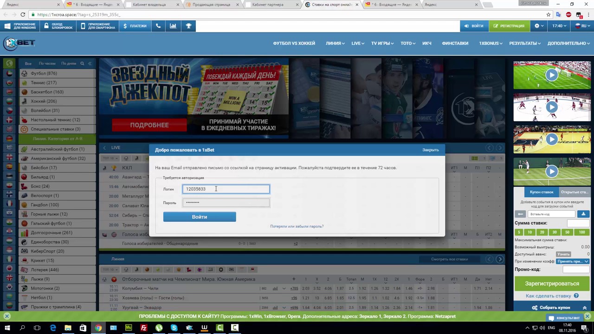Open the smartphone application link
The height and width of the screenshot is (334, 594).
tap(97, 26)
